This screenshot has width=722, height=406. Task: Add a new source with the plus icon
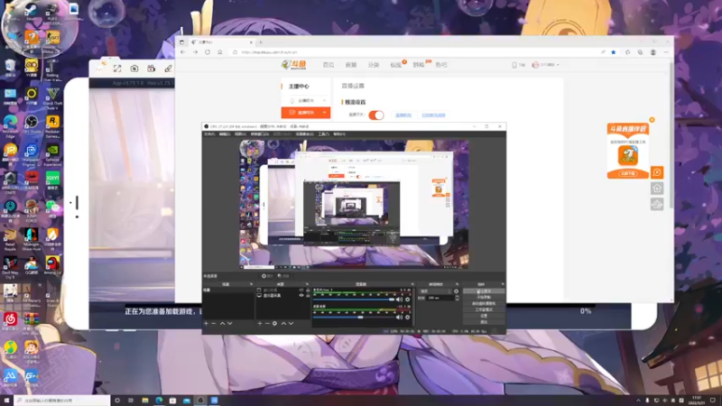pyautogui.click(x=260, y=324)
